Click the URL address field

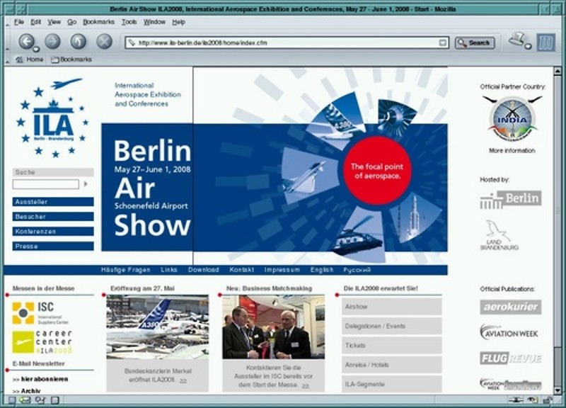pyautogui.click(x=287, y=42)
